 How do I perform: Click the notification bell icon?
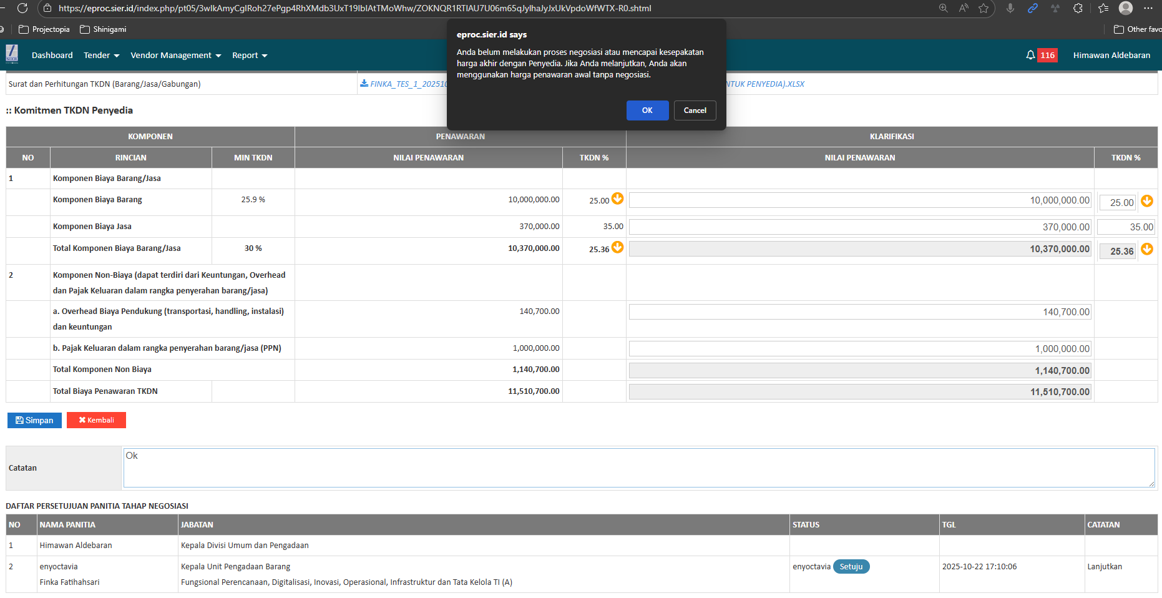(1030, 55)
